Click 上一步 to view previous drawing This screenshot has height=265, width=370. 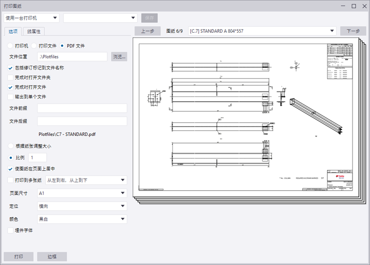(x=148, y=31)
